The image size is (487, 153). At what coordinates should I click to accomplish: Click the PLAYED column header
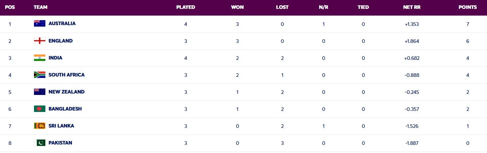(x=186, y=7)
